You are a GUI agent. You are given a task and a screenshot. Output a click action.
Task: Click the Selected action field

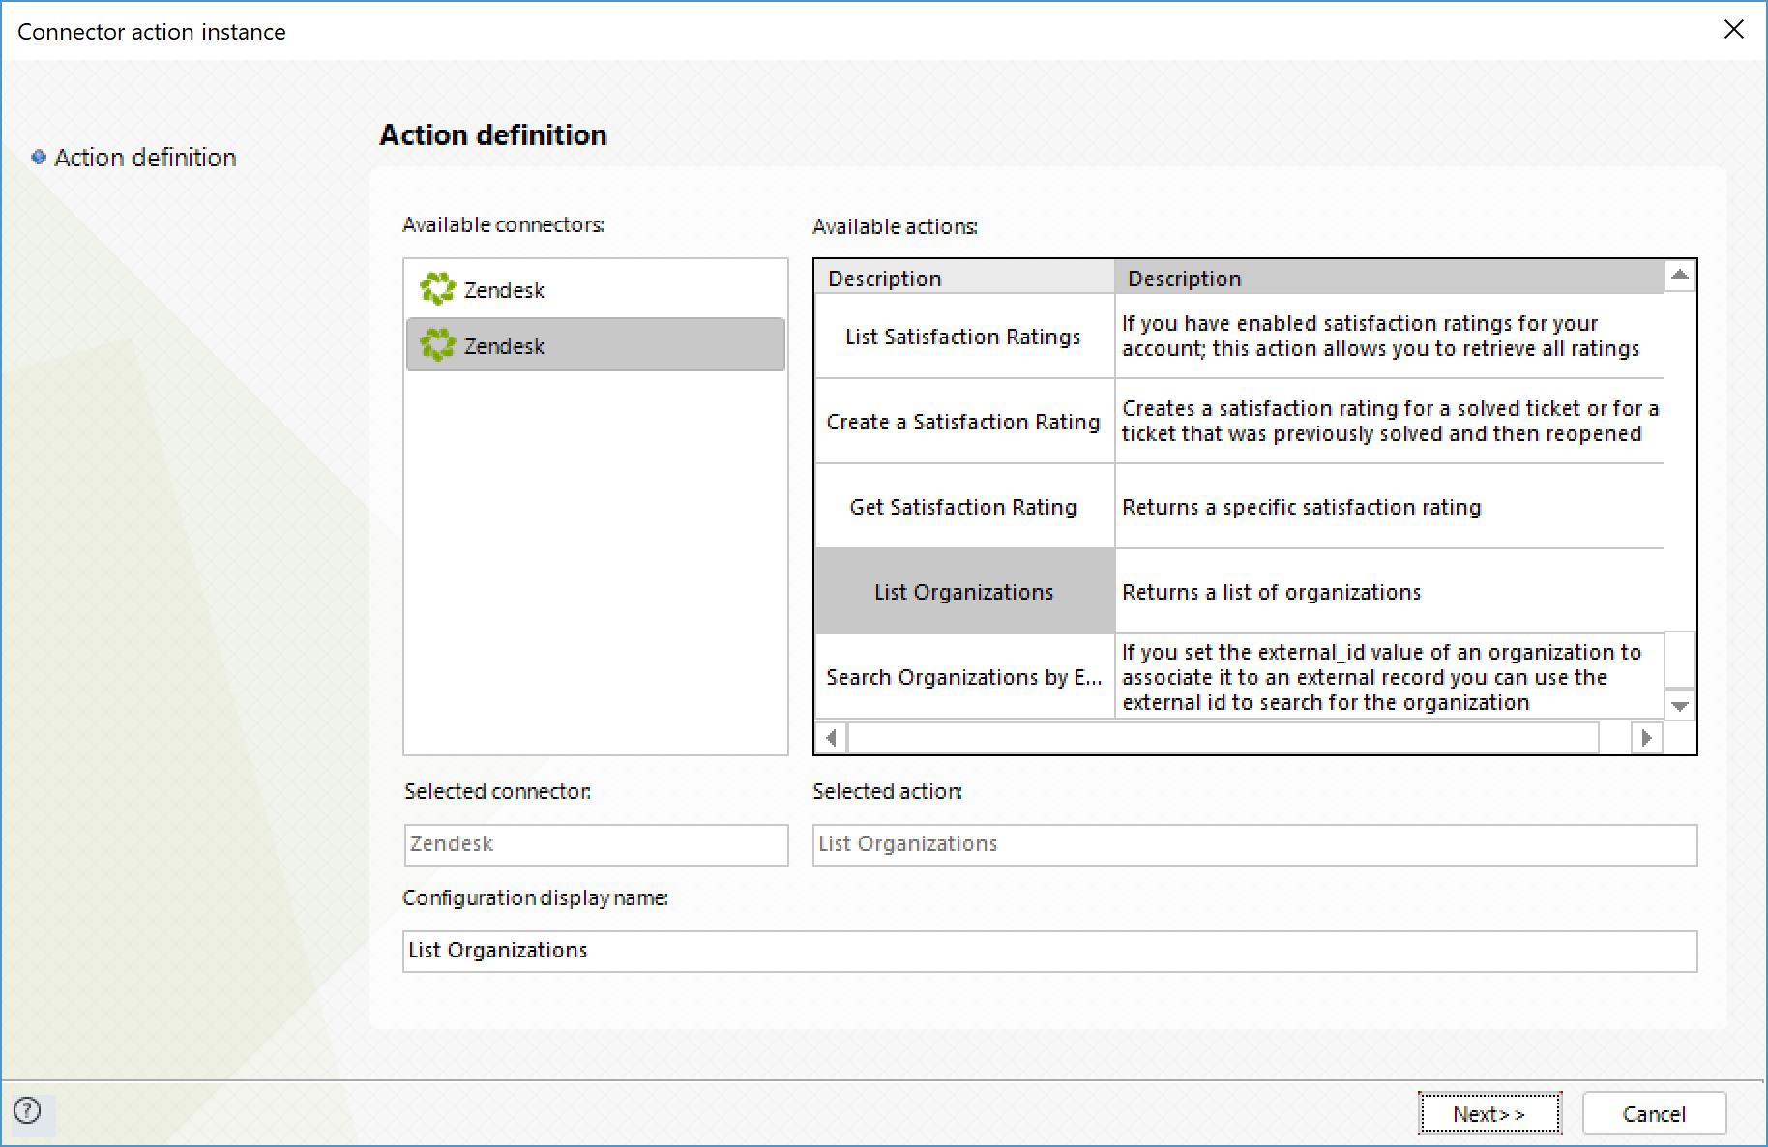(1254, 844)
